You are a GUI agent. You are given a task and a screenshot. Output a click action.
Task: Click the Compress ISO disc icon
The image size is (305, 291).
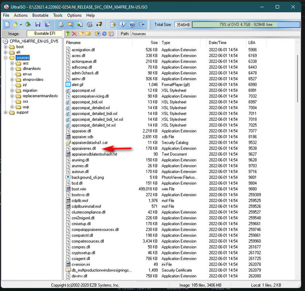[x=80, y=24]
